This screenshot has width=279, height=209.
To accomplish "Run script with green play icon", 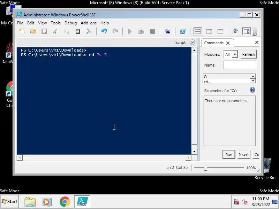I will click(x=130, y=31).
